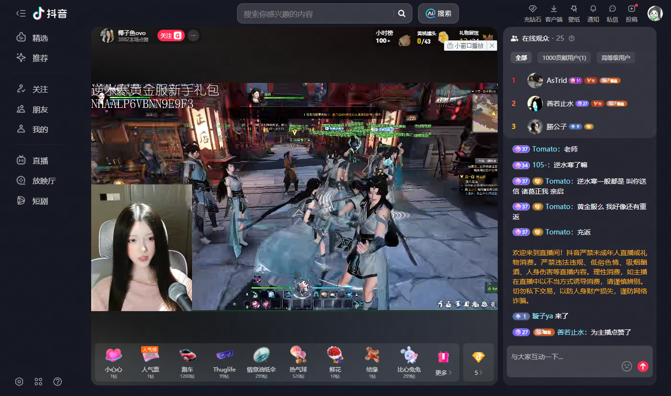Send the 鲜花 gift
The image size is (671, 396).
click(335, 362)
